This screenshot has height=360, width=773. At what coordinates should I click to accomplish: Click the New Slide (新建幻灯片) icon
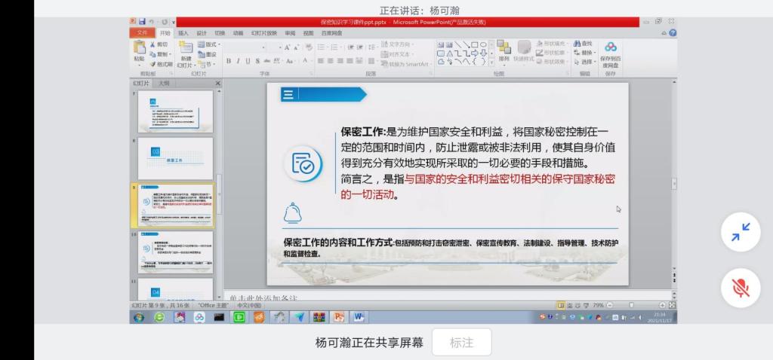click(186, 51)
